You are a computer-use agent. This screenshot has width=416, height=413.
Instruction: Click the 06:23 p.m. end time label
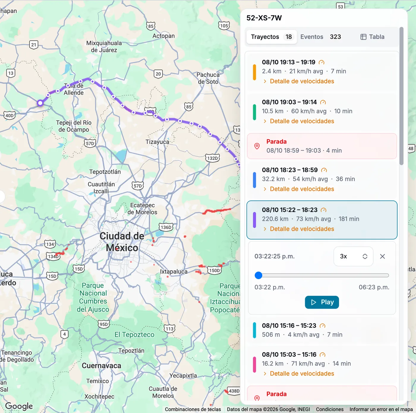coord(374,287)
